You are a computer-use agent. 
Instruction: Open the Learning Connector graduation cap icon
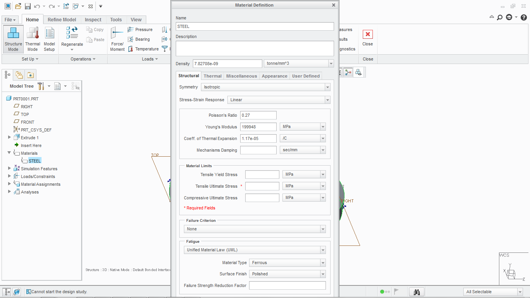[x=509, y=17]
